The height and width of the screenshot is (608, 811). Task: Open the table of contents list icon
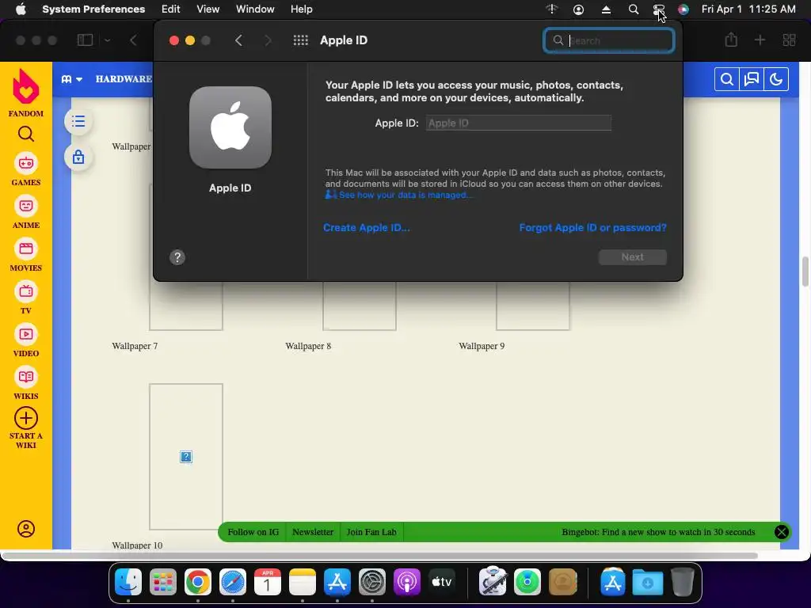[x=78, y=121]
